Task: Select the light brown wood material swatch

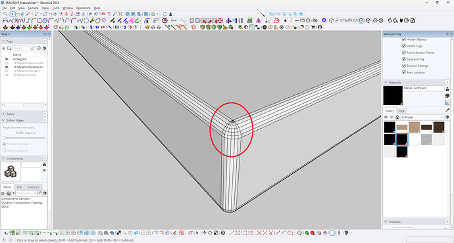Action: point(402,127)
